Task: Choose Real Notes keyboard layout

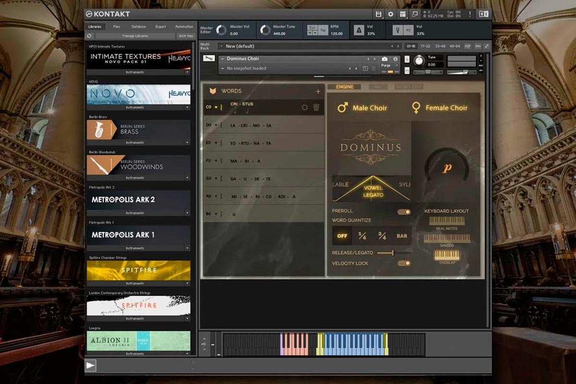Action: pyautogui.click(x=446, y=221)
